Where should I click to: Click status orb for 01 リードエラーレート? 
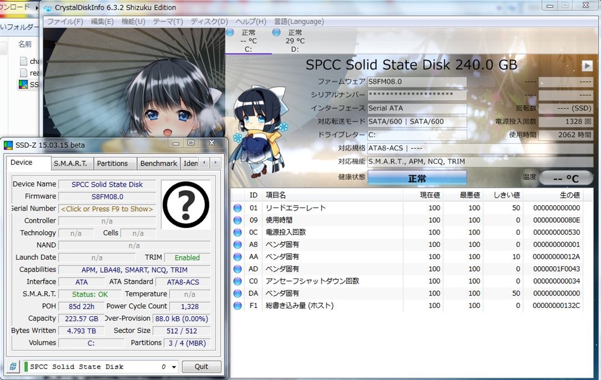coord(238,208)
